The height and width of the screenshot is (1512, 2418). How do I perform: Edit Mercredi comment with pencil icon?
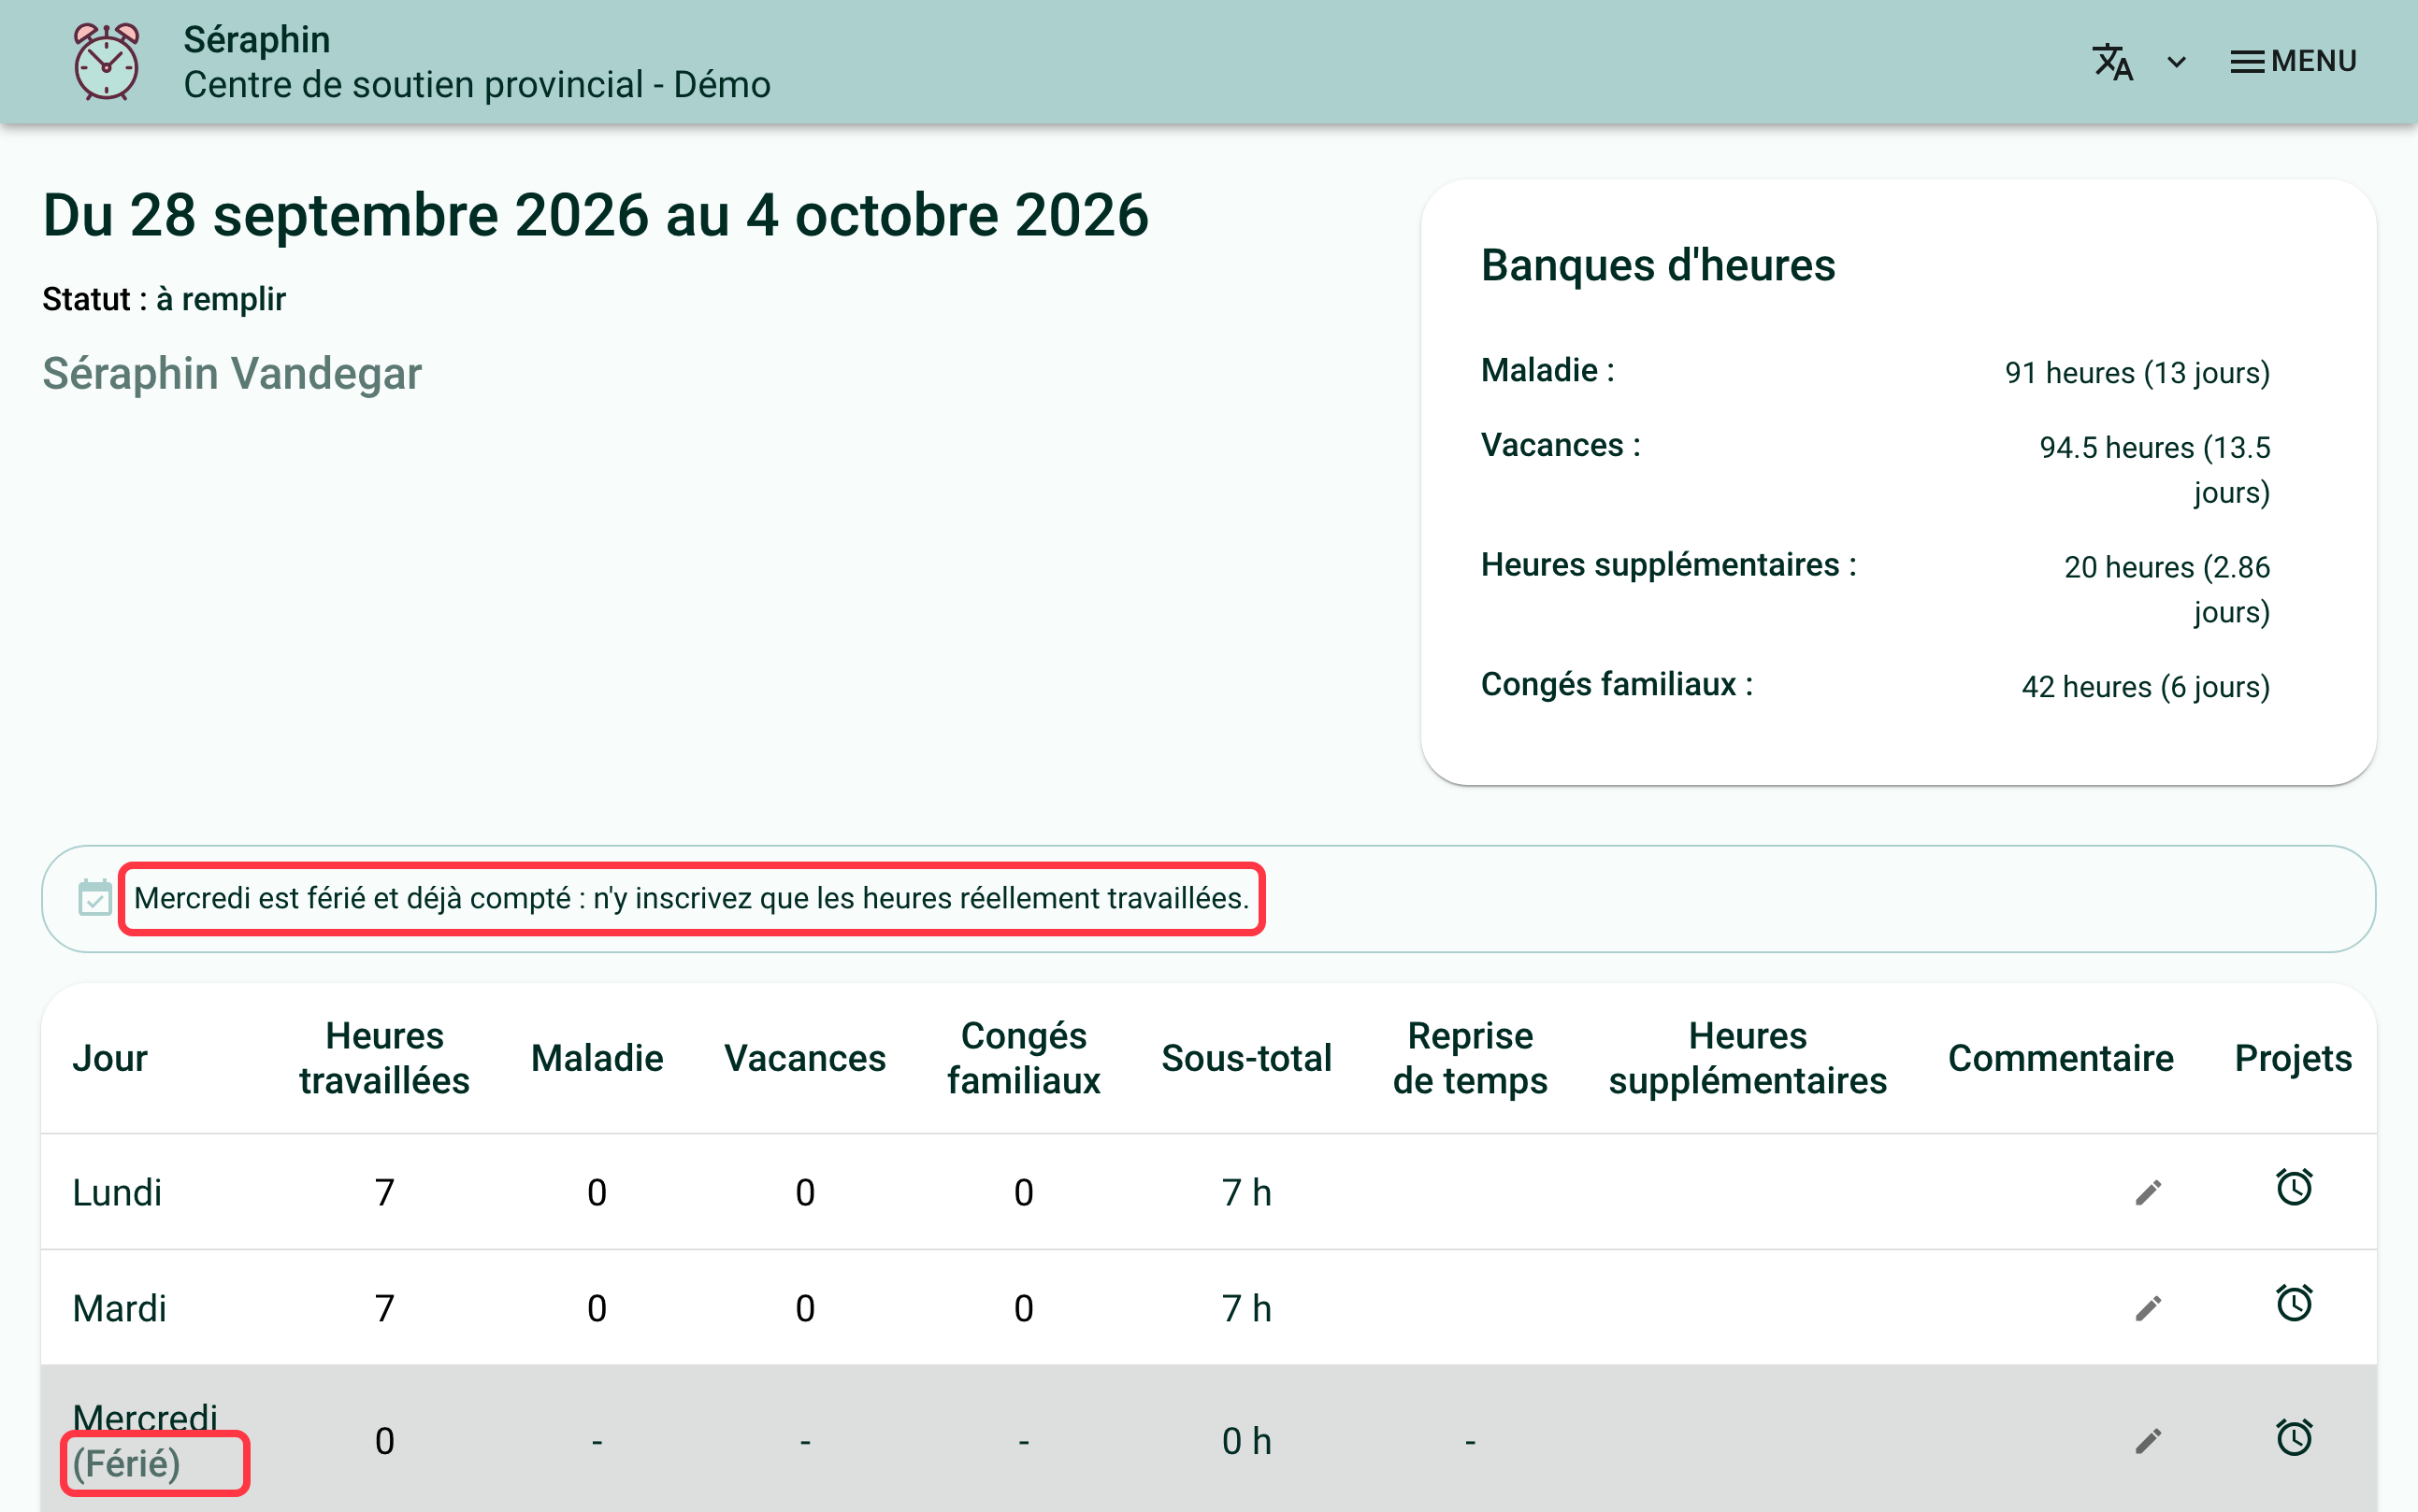tap(2148, 1441)
